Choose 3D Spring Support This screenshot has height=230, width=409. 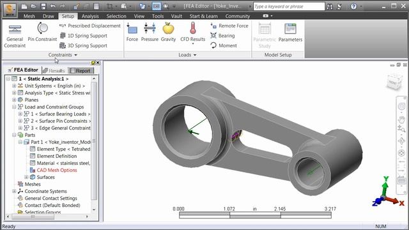pyautogui.click(x=84, y=45)
